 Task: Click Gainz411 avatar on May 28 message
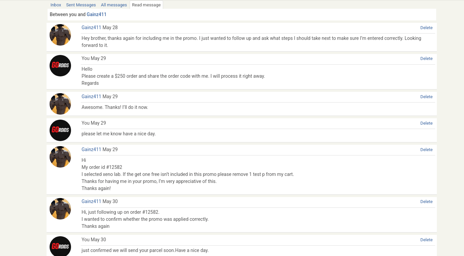(x=60, y=35)
